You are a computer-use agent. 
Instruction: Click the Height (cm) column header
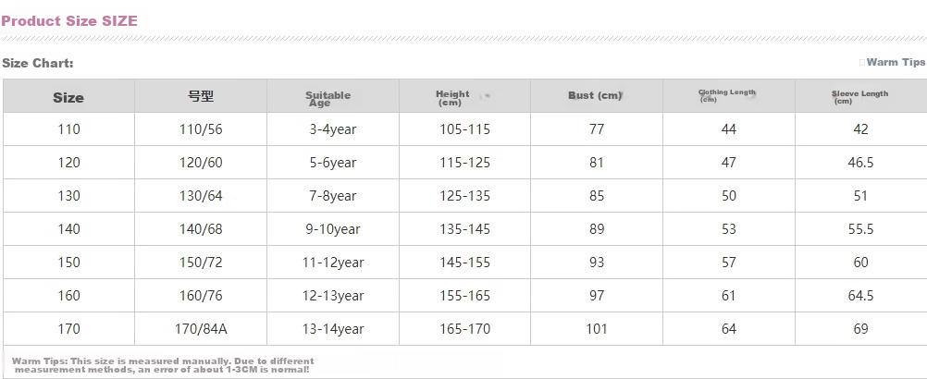coord(452,98)
